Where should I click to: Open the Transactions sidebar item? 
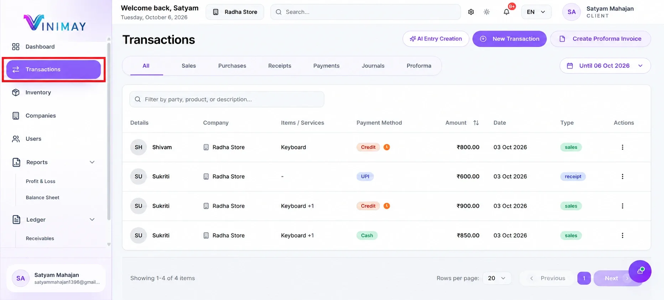pos(53,69)
